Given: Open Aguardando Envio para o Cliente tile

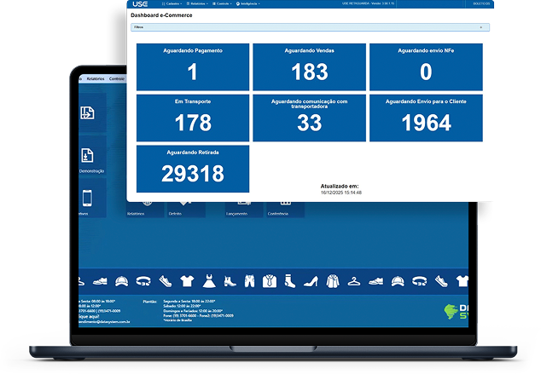Looking at the screenshot, I should pyautogui.click(x=426, y=118).
